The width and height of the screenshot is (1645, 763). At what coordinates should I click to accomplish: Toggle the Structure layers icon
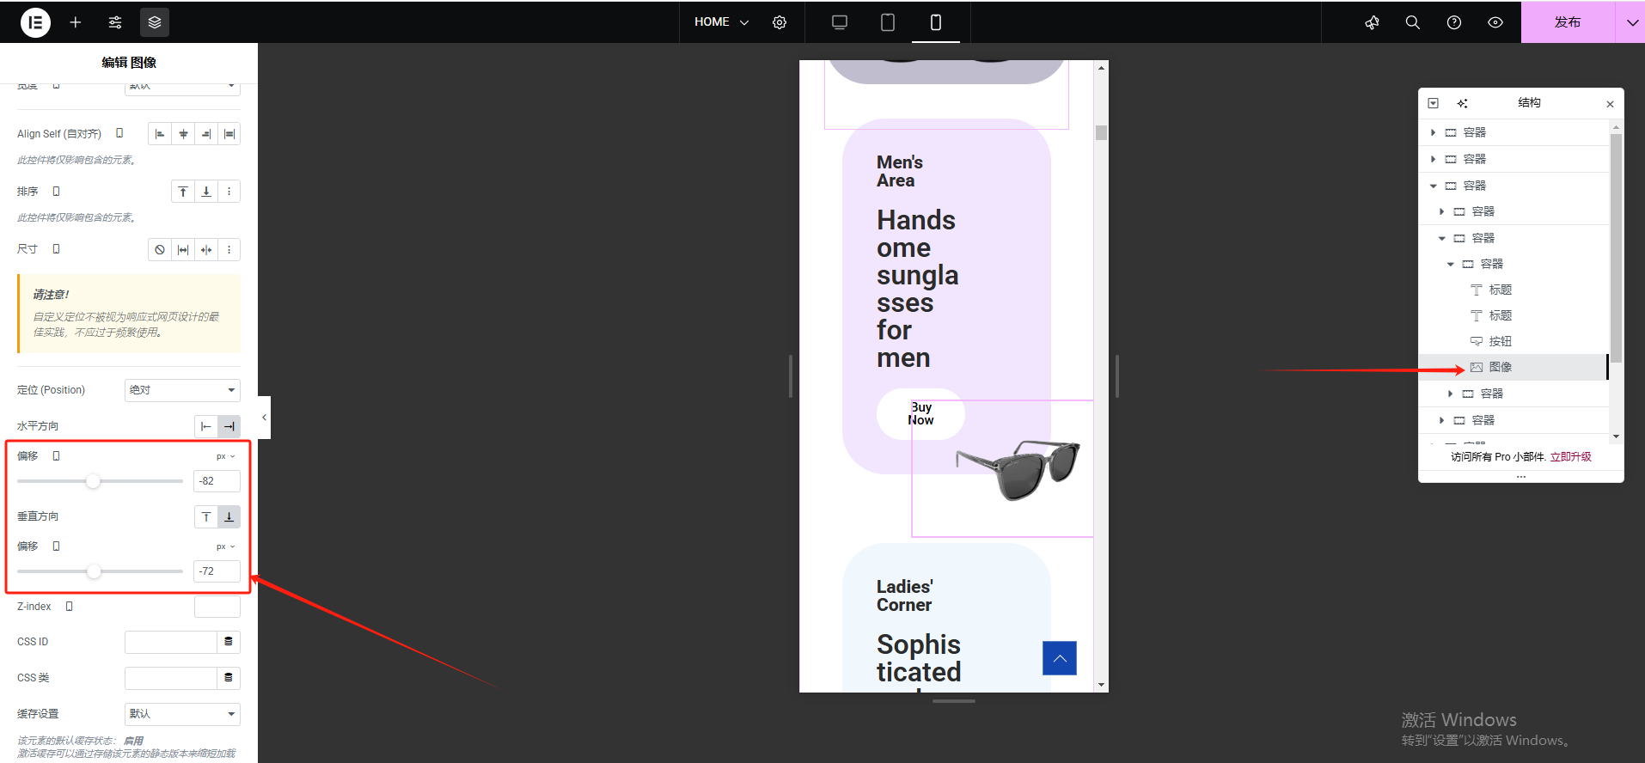click(x=155, y=22)
